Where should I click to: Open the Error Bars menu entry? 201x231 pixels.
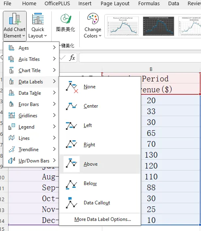(31, 104)
